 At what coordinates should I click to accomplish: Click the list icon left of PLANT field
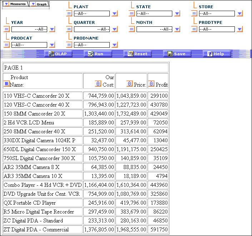click(69, 14)
